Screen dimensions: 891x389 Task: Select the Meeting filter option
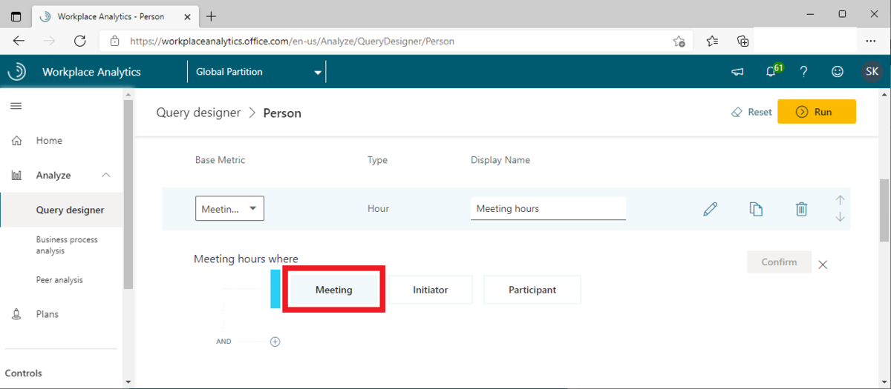(x=333, y=290)
